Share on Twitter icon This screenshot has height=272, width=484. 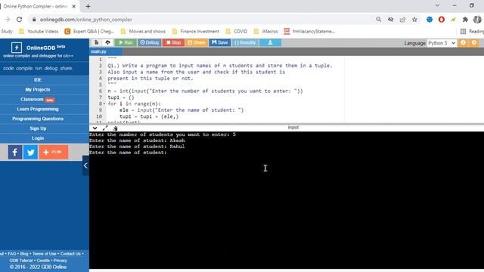pos(30,152)
